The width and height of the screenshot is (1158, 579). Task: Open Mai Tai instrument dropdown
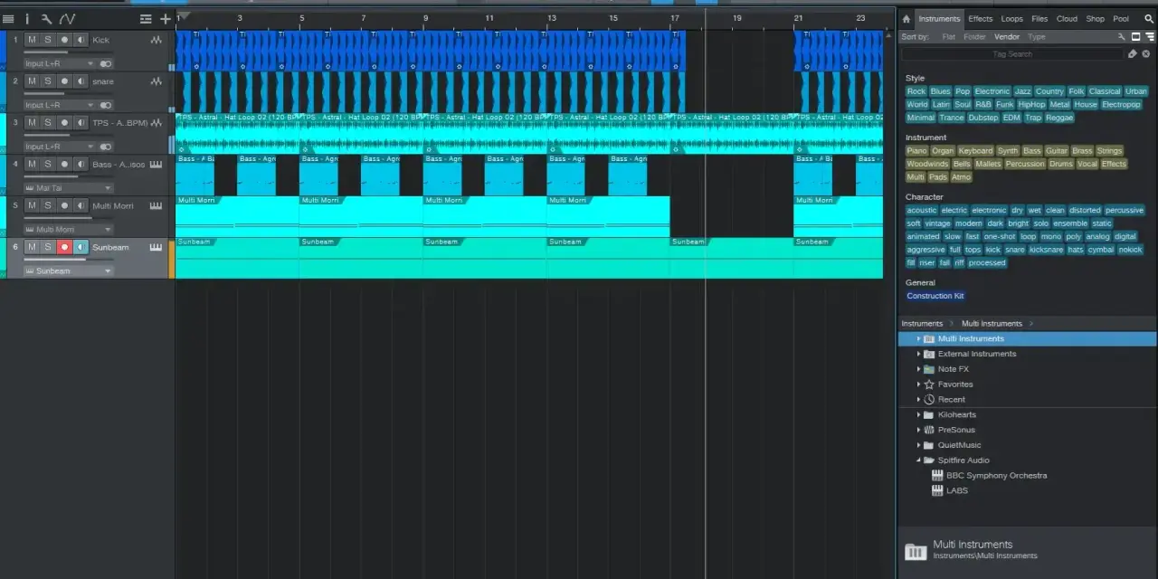(68, 188)
